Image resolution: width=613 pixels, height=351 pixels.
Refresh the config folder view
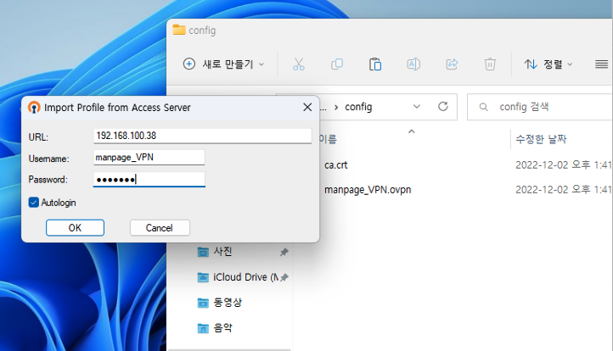(x=443, y=107)
